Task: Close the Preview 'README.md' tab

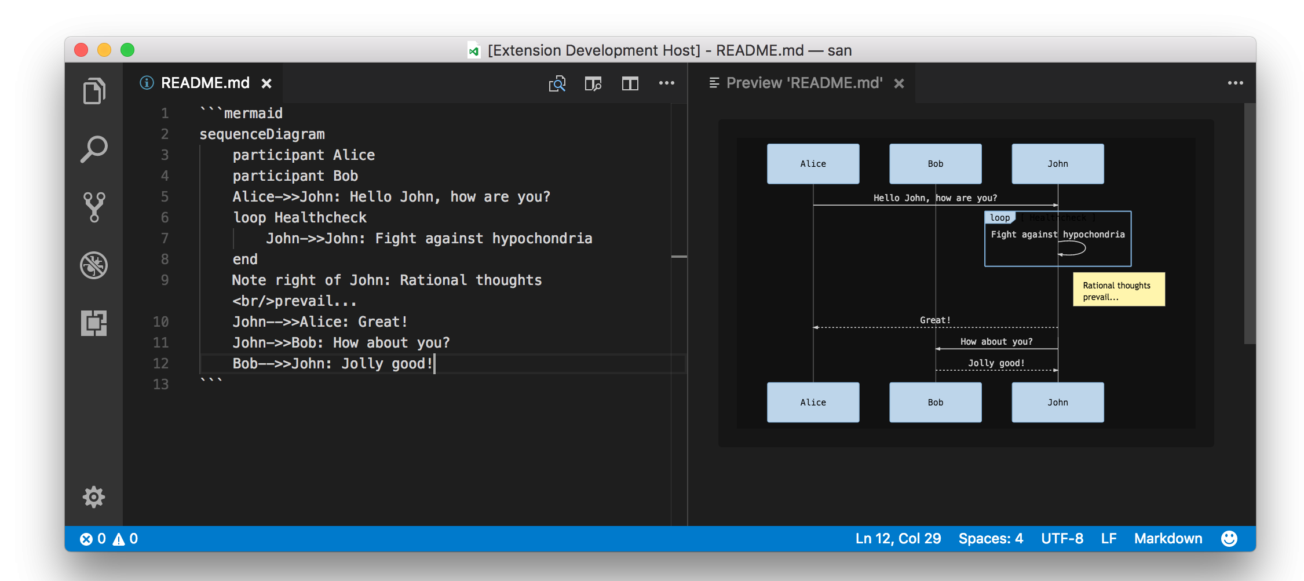Action: [899, 83]
